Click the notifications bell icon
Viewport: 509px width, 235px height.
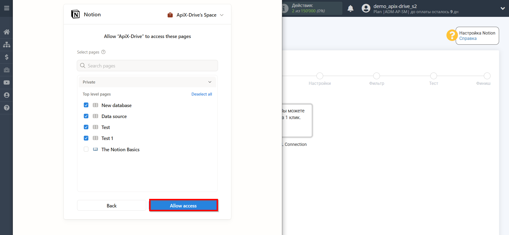[350, 9]
